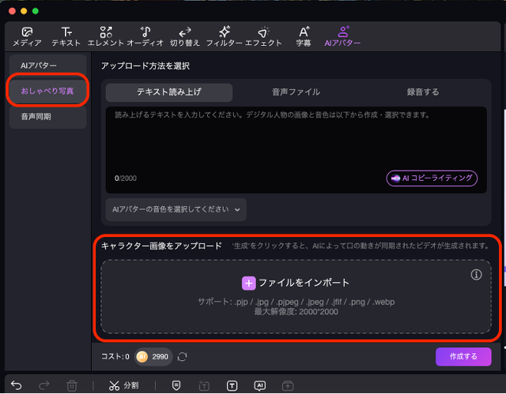The width and height of the screenshot is (506, 394).
Task: Click the info icon in import area
Action: coord(476,275)
